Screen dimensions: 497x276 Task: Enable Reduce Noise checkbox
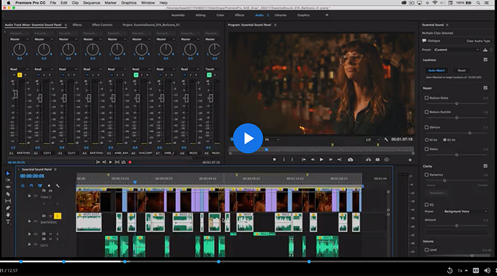[x=427, y=98]
